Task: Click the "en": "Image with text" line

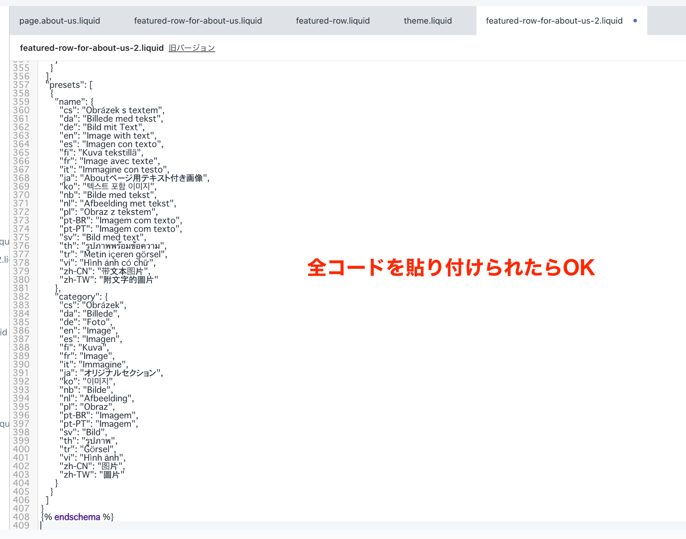Action: (108, 136)
